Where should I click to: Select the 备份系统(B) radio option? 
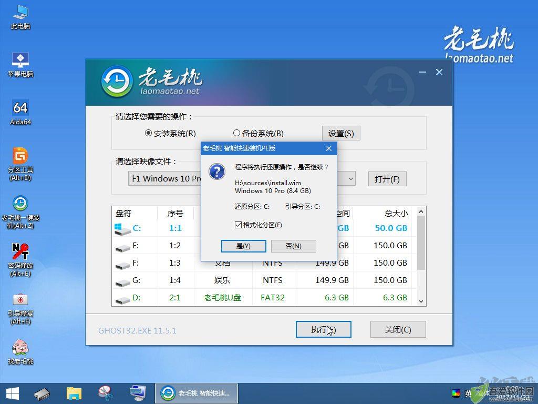(x=258, y=133)
